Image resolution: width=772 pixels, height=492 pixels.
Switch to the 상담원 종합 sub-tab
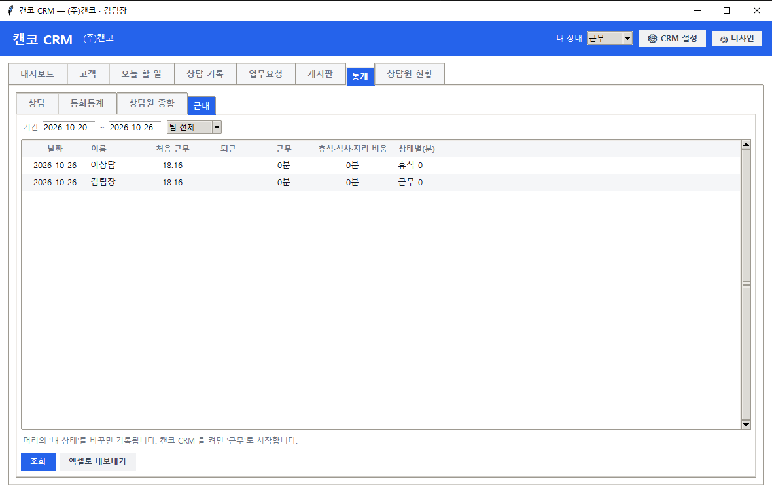(x=152, y=103)
